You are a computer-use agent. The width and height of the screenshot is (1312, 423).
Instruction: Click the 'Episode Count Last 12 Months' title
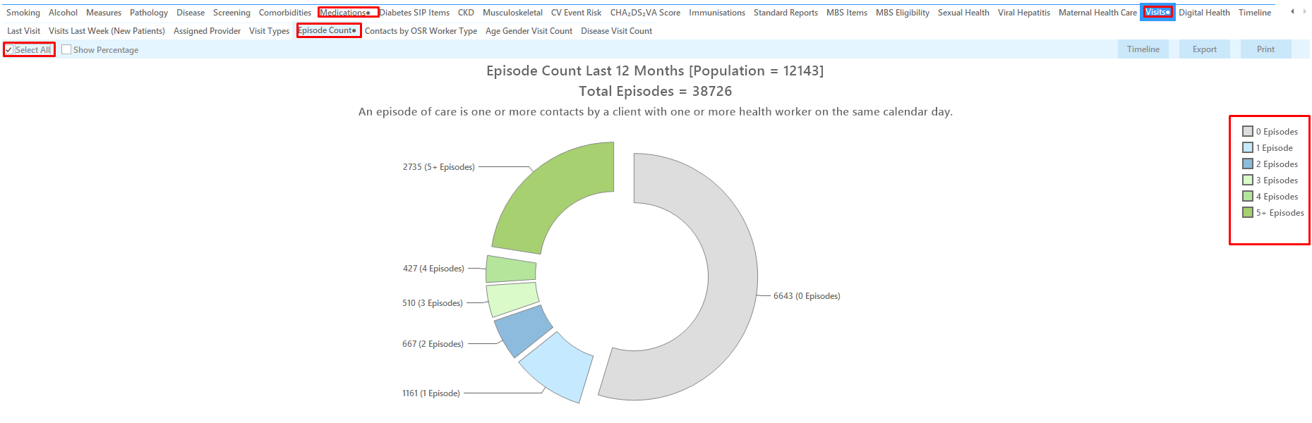pyautogui.click(x=655, y=70)
